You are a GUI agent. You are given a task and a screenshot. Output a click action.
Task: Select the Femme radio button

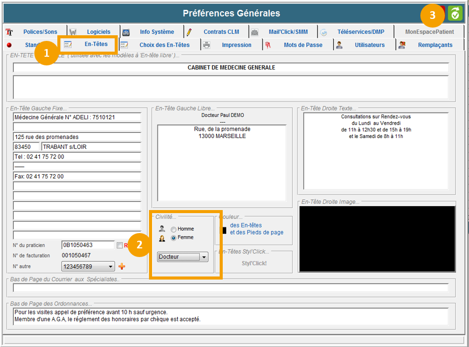(x=174, y=238)
